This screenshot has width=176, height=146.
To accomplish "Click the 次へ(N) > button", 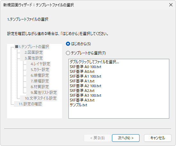I will [126, 138].
